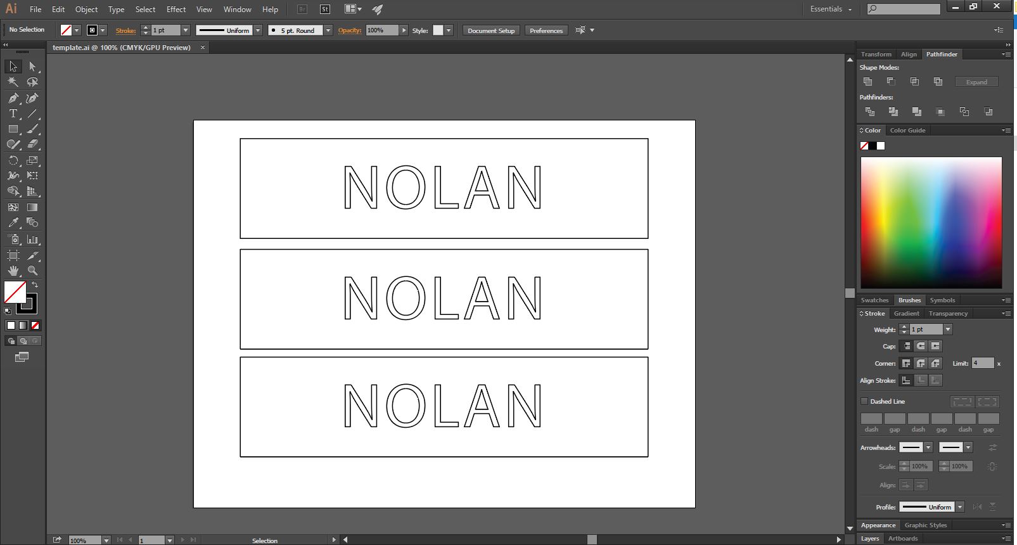Activate the Rotate tool
1017x545 pixels.
tap(13, 160)
